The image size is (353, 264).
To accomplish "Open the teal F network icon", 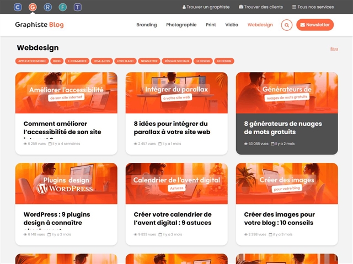I will pyautogui.click(x=62, y=7).
